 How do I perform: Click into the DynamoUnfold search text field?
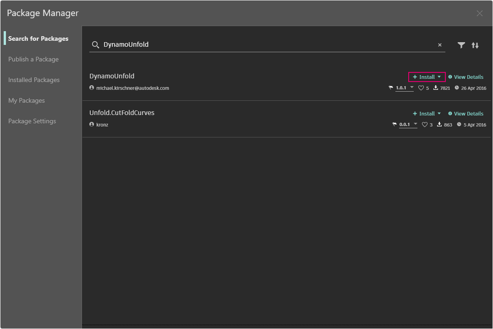tap(266, 44)
